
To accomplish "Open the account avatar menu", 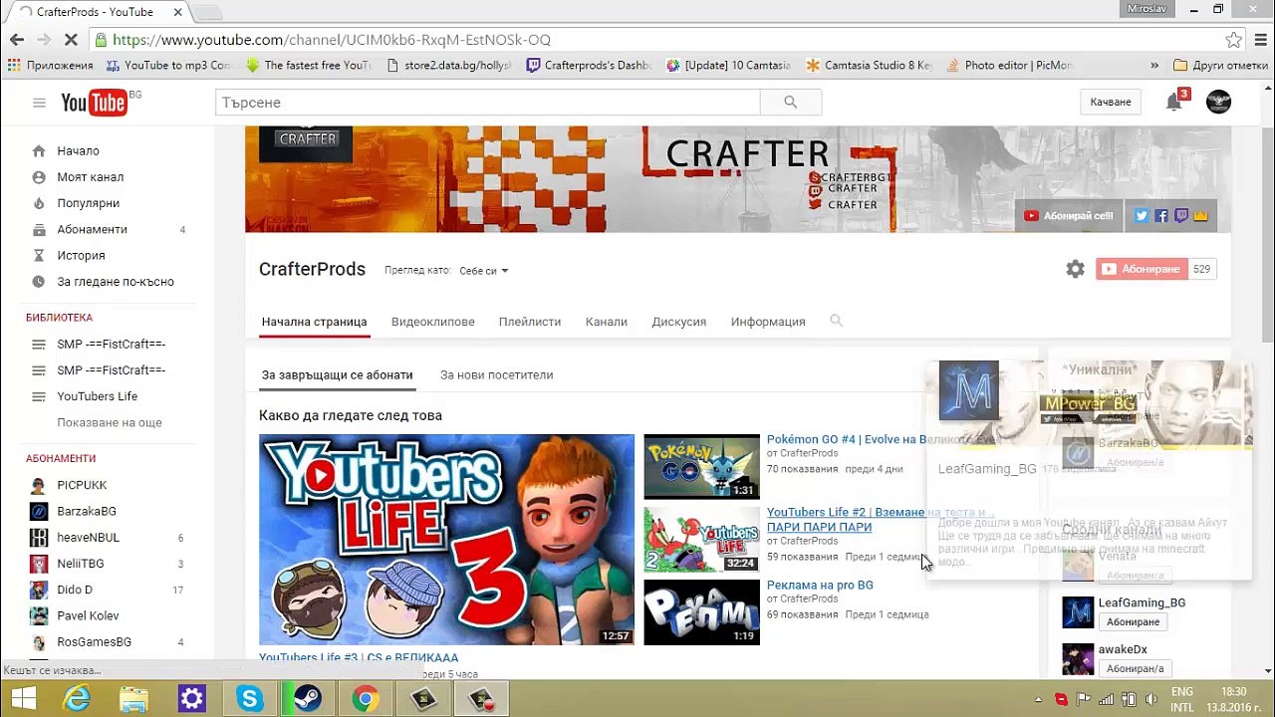I will (1218, 102).
